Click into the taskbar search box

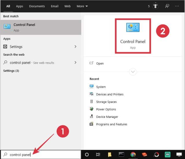coord(41,154)
